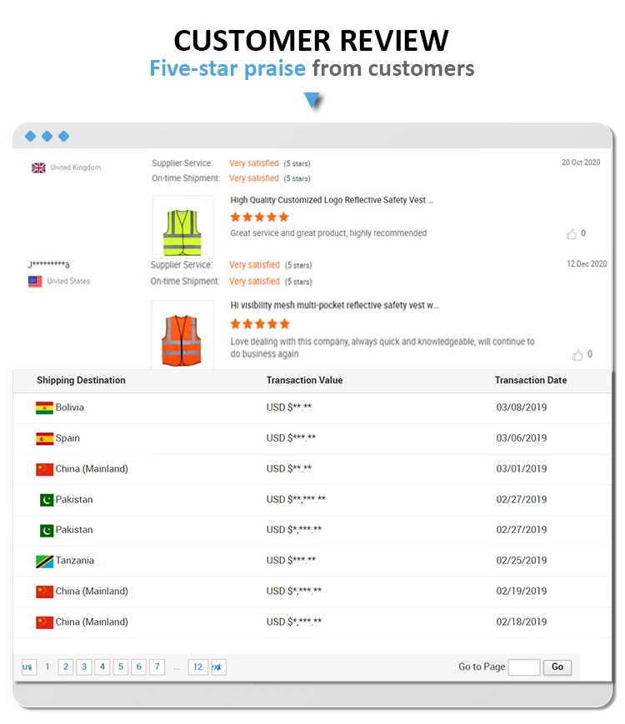Viewport: 625px width, 724px height.
Task: Click the Tanzania flag icon
Action: [44, 561]
